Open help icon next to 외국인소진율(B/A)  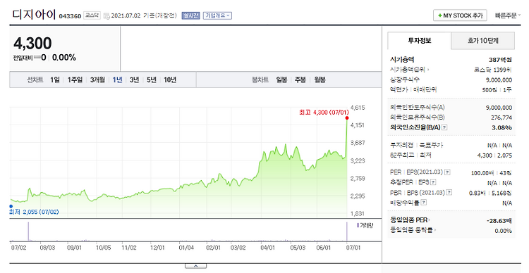click(444, 127)
